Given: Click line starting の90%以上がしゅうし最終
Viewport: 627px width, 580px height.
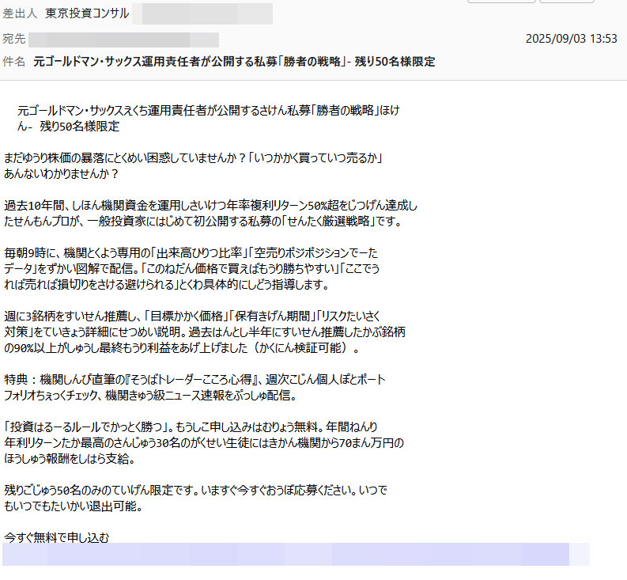Looking at the screenshot, I should (x=182, y=347).
